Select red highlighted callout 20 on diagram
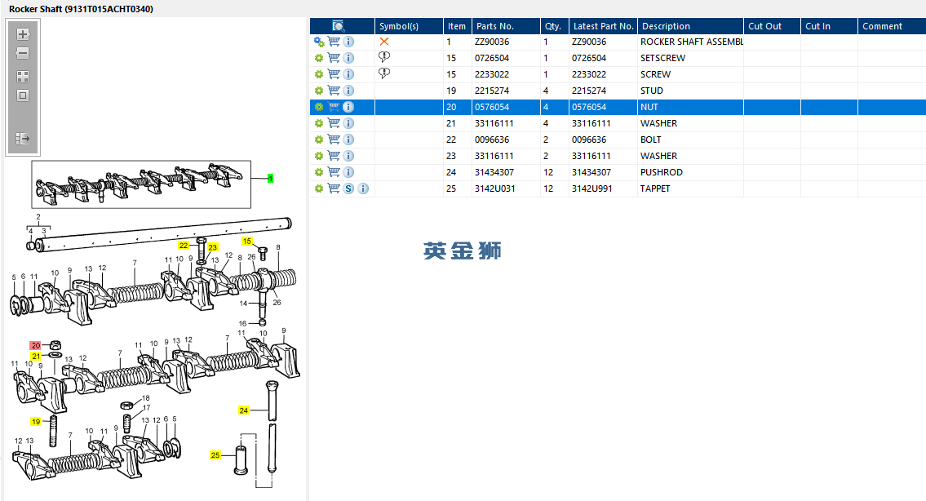This screenshot has height=501, width=926. [x=36, y=346]
